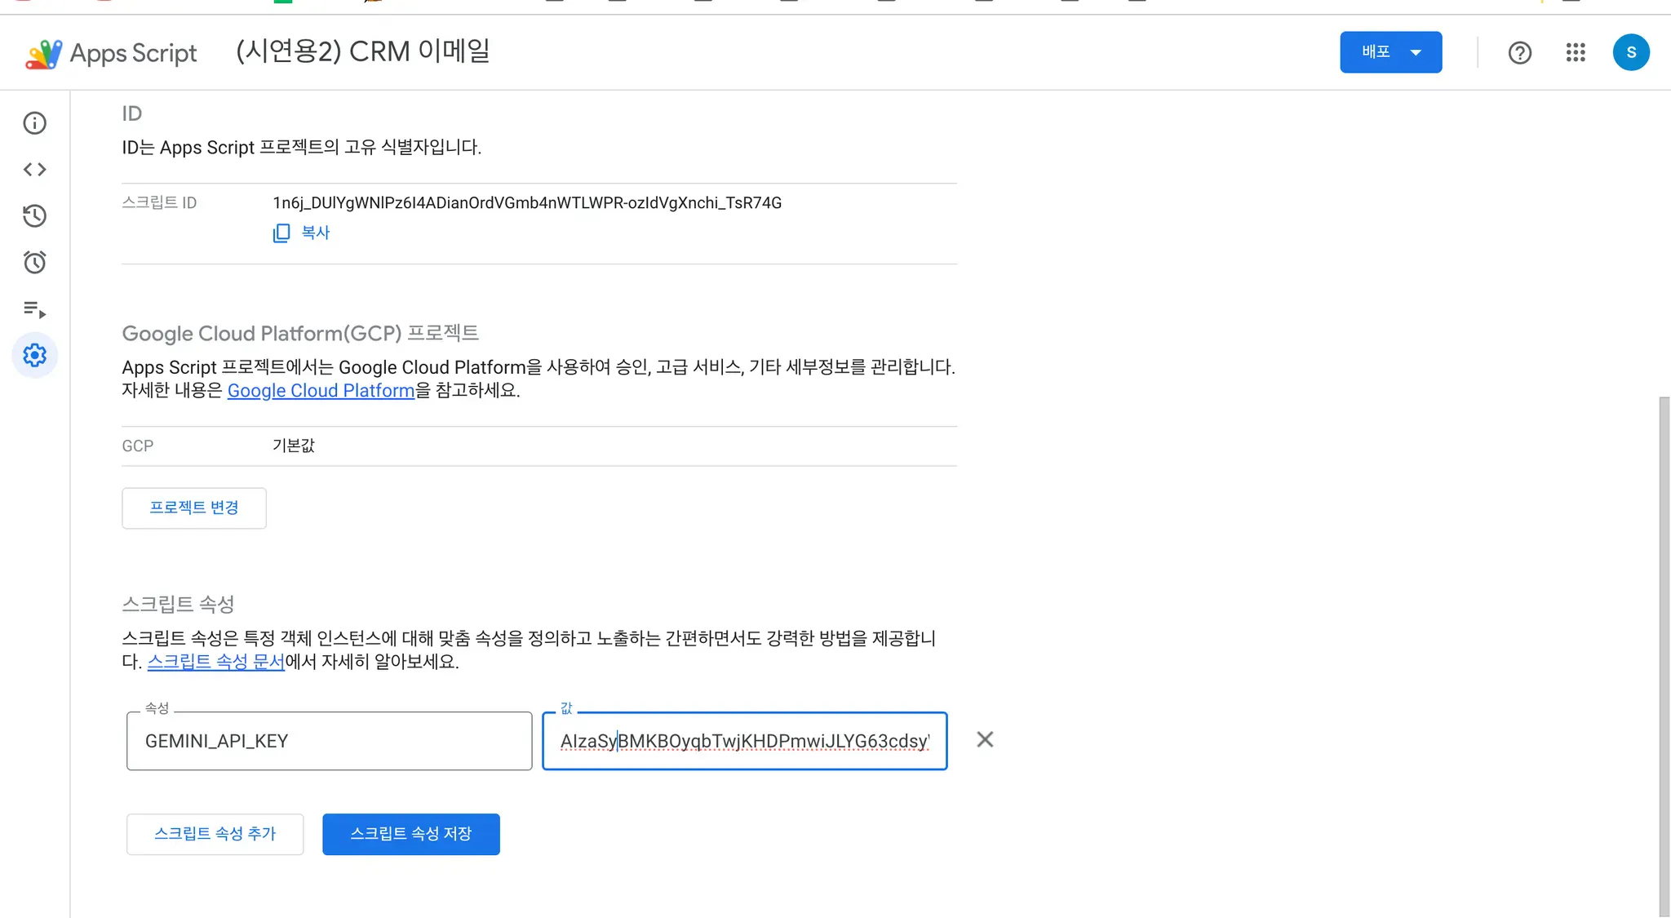Click the GEMINI_API_KEY property name field
Screen dimensions: 1671x918
tap(329, 740)
